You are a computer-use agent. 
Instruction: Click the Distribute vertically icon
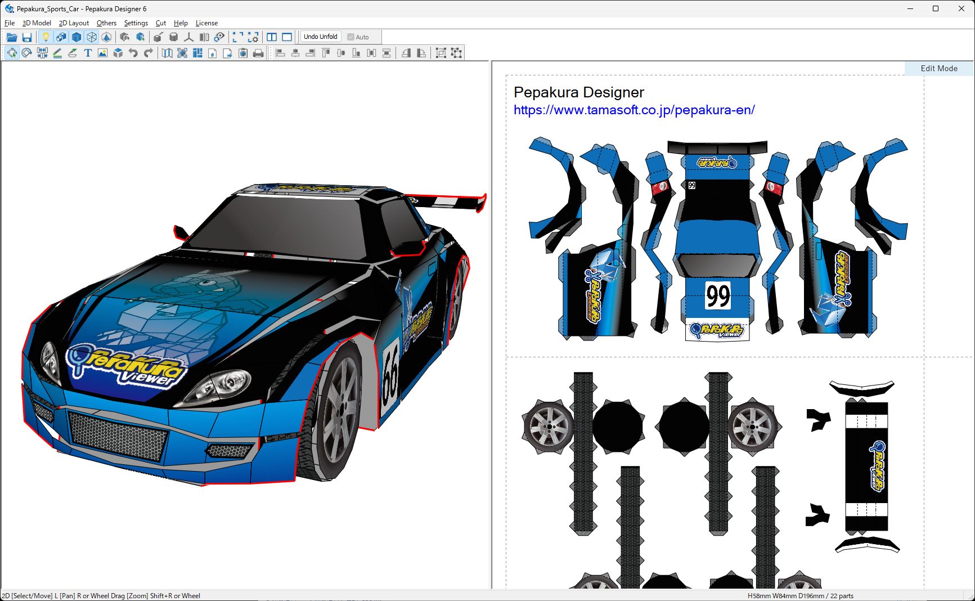click(387, 53)
